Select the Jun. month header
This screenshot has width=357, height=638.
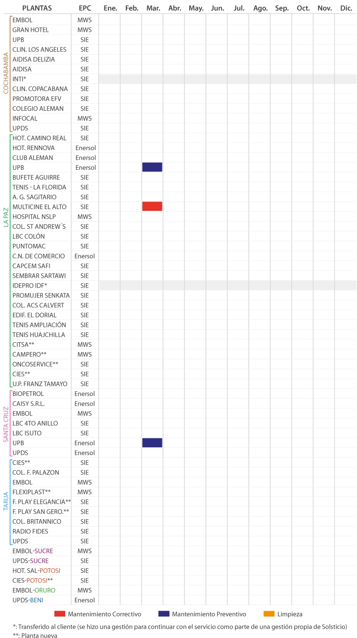click(x=217, y=8)
